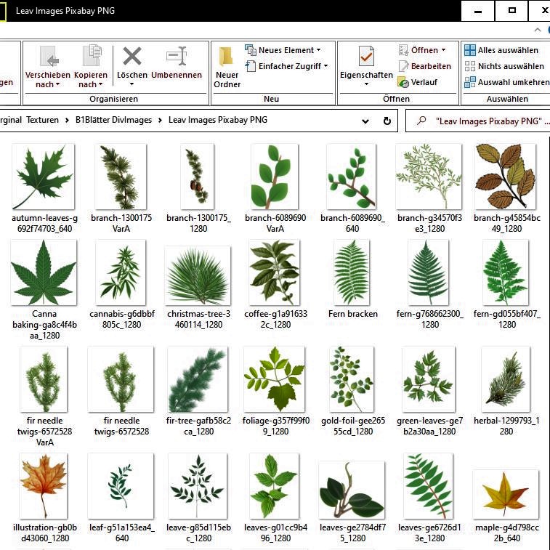Screen dimensions: 550x550
Task: Select foliage-g357f99f09_1280 thumbnail
Action: pos(275,379)
